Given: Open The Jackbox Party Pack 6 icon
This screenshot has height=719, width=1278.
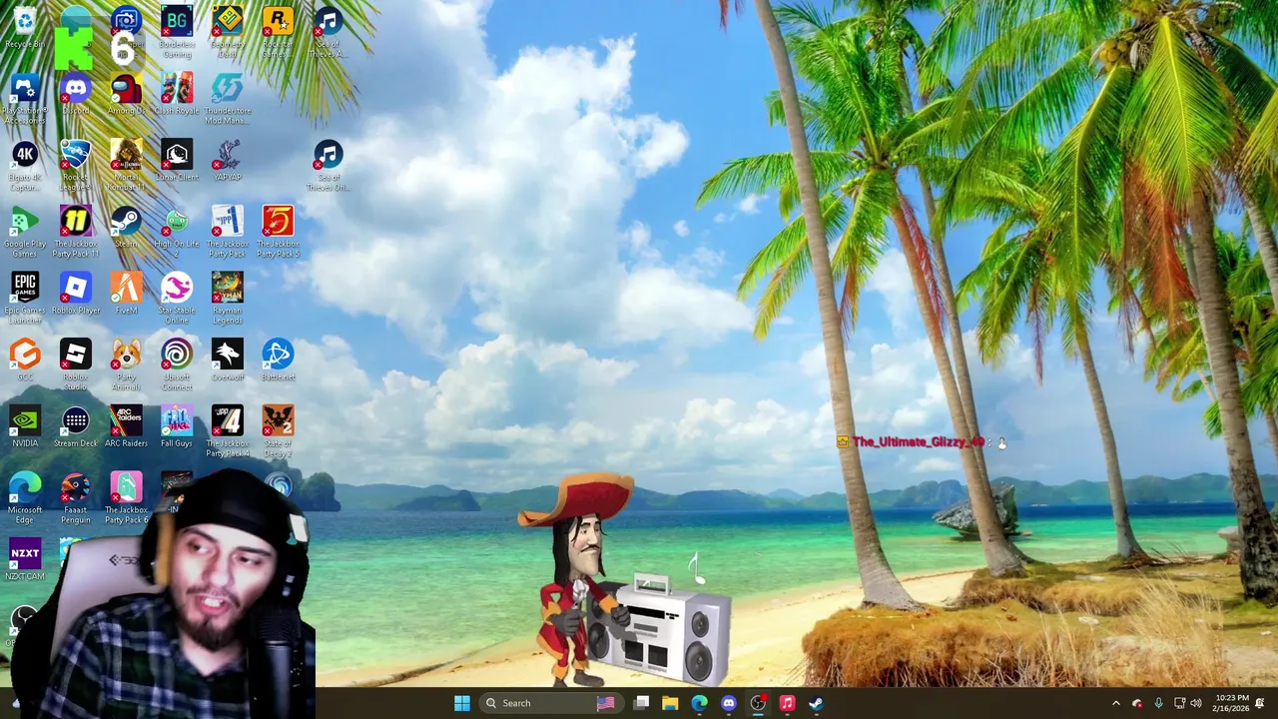Looking at the screenshot, I should (126, 498).
